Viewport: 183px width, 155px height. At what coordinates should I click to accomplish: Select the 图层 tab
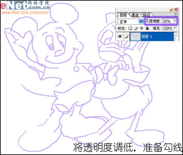coord(123,15)
